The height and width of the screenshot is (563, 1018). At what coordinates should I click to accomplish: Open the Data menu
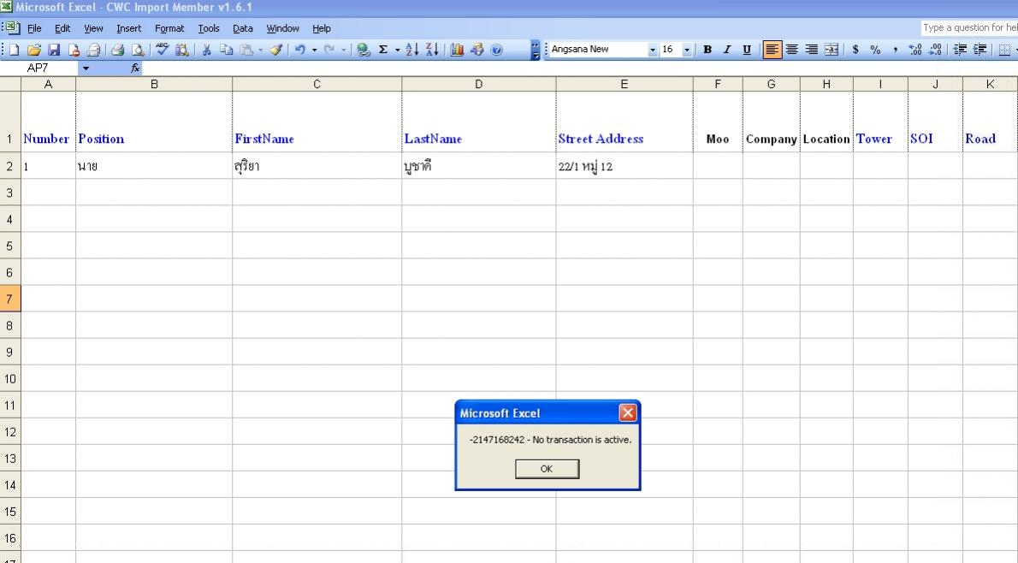(x=243, y=28)
